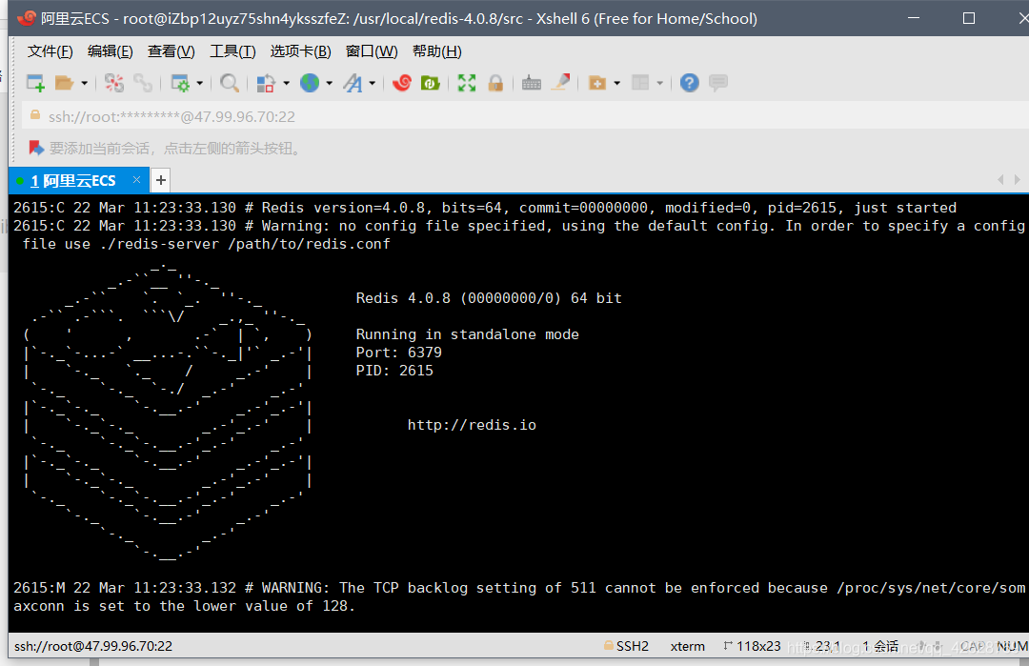Click the reconnect chain-link icon
The image size is (1029, 666).
coord(142,83)
